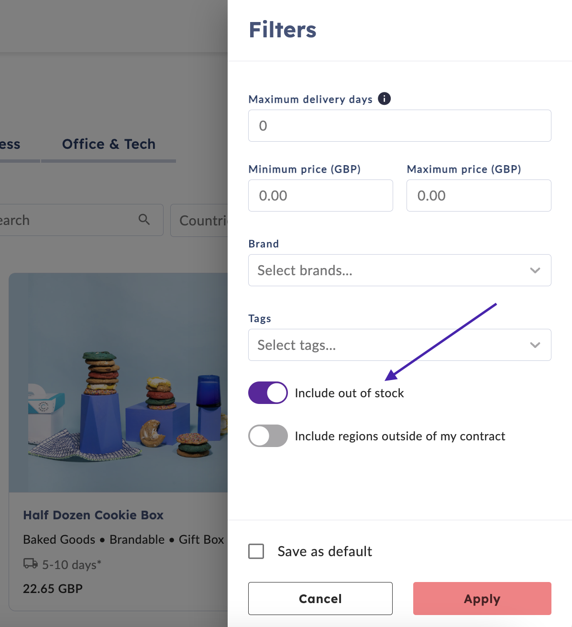The height and width of the screenshot is (627, 572).
Task: Click the Cancel button
Action: coord(320,599)
